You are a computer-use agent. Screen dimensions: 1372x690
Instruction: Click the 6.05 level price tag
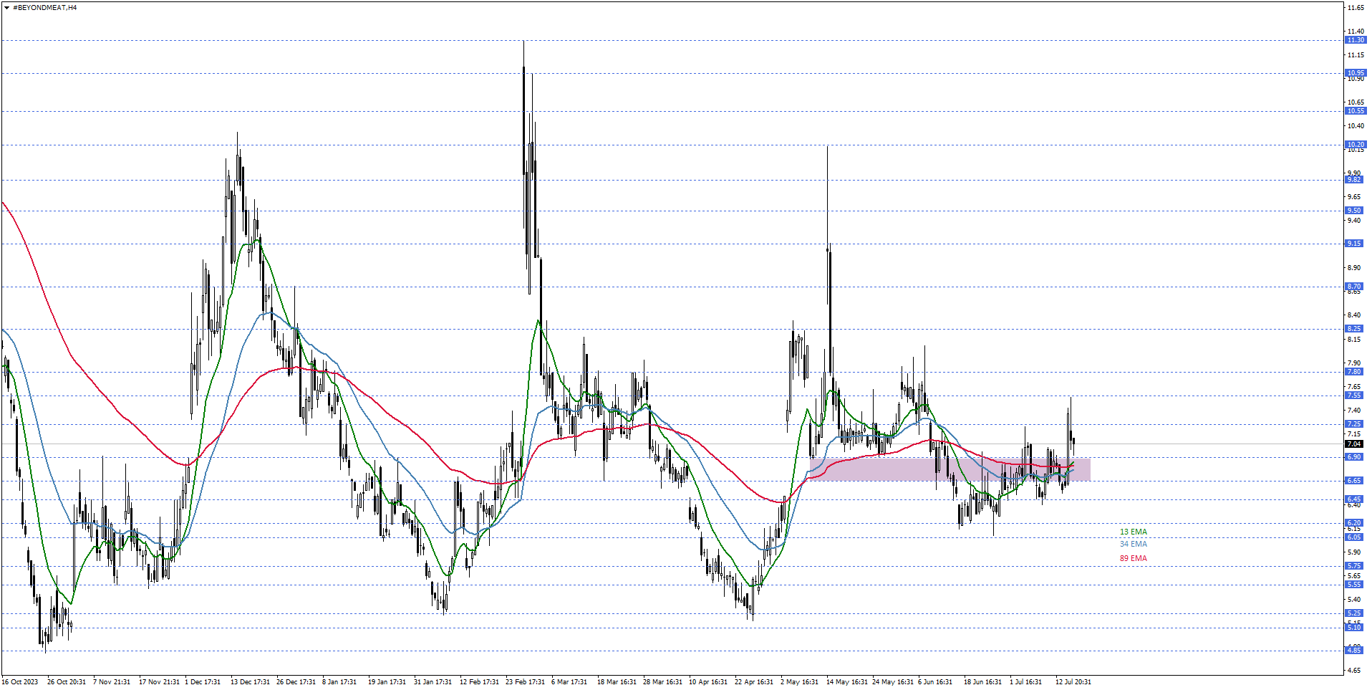point(1355,537)
